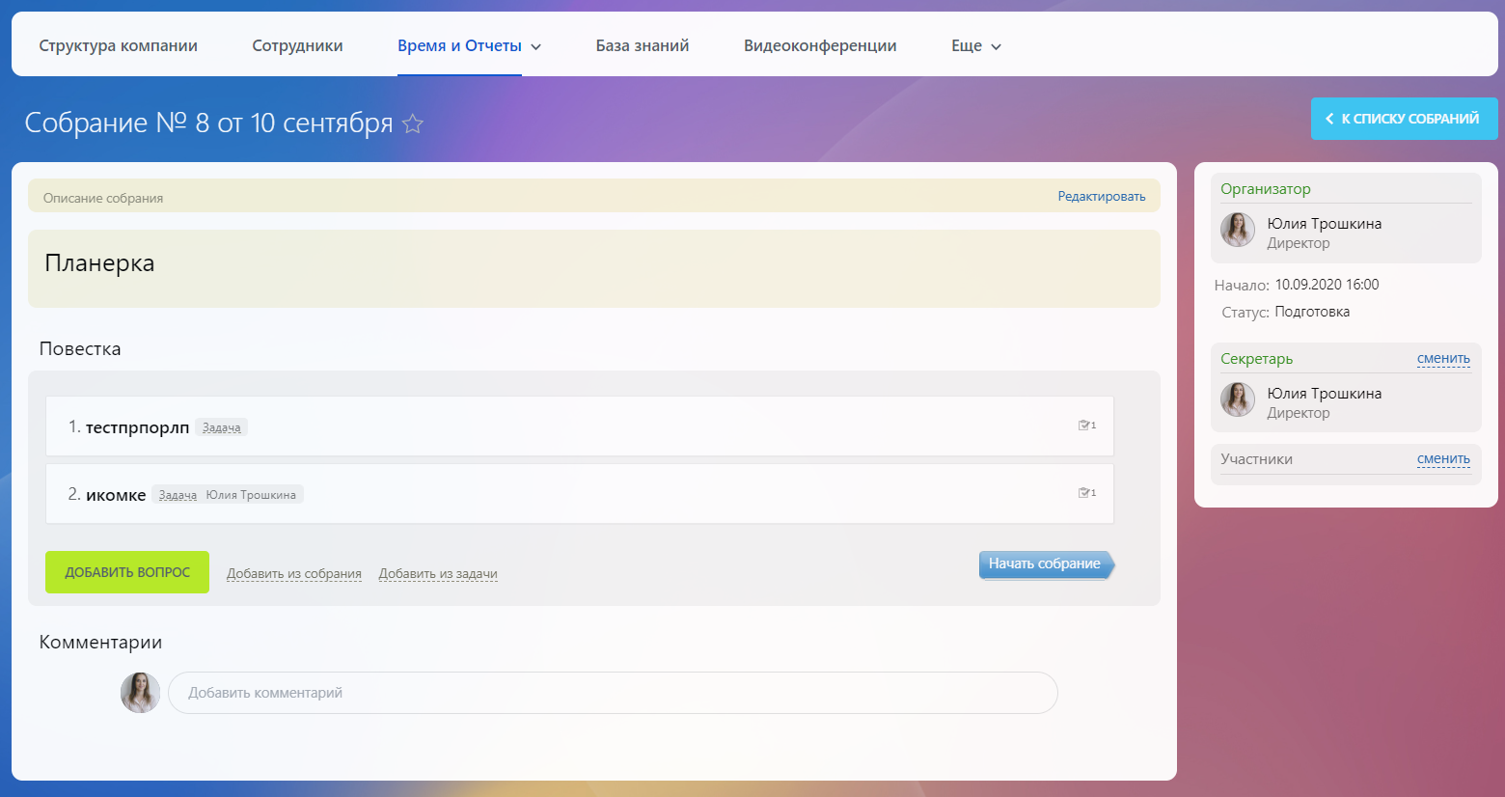Click Добавить из задачи link
Screen dimensions: 1505x797
point(438,574)
